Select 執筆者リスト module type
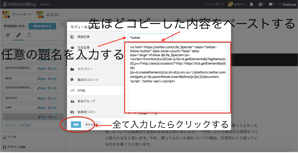Image resolution: width=298 pixels, height=153 pixels. tap(96, 112)
